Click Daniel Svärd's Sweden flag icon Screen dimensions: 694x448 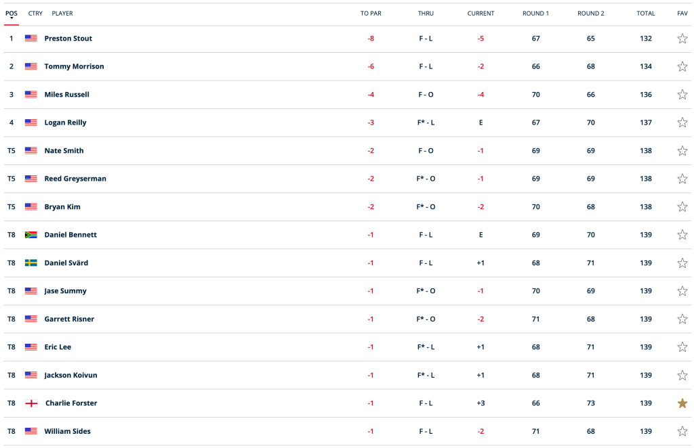coord(30,263)
